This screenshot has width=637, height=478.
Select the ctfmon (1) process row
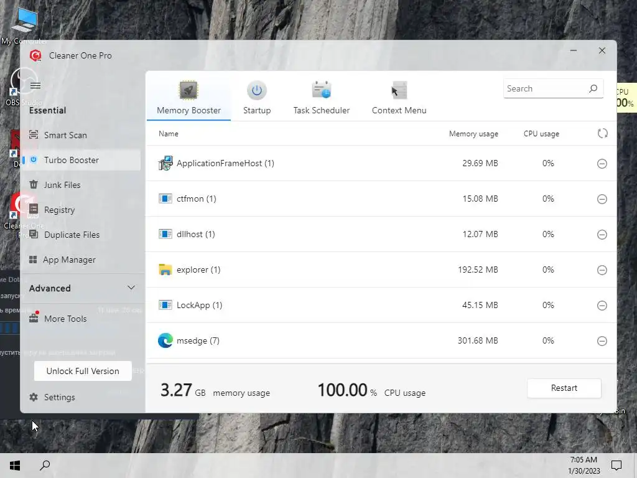click(381, 199)
